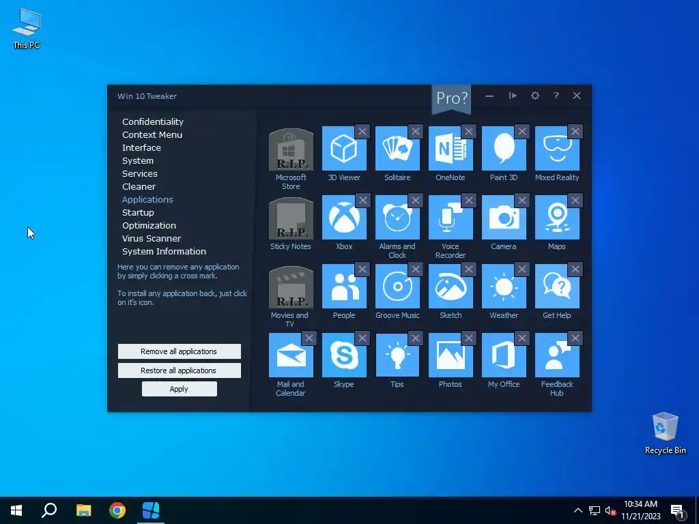Open the help question mark icon
This screenshot has width=699, height=524.
point(556,96)
